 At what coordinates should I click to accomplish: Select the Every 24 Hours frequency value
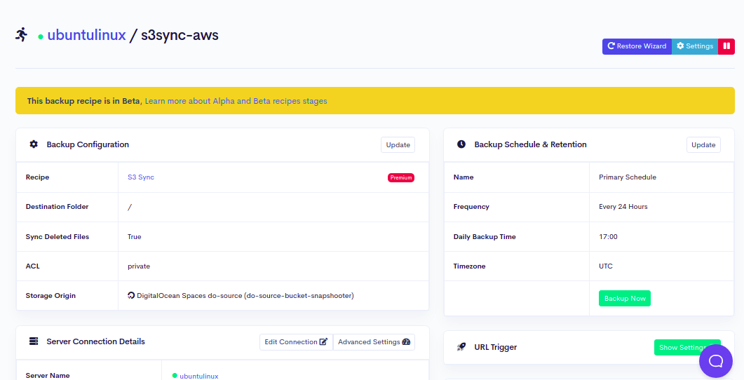[x=623, y=206]
